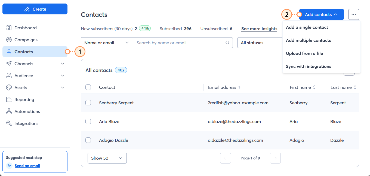Open the Show 50 page-size dropdown
This screenshot has height=176, width=370.
point(107,158)
